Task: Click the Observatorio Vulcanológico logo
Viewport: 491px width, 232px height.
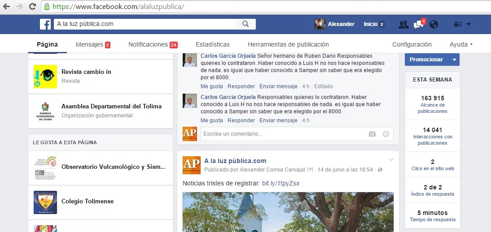Action: [x=45, y=168]
